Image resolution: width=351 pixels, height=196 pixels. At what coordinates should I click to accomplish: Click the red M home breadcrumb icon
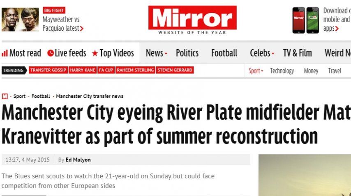(x=5, y=96)
